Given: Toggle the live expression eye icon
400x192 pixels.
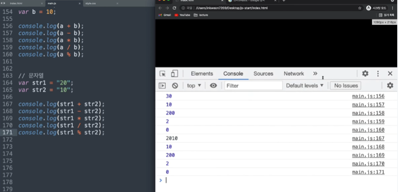Looking at the screenshot, I should point(213,86).
